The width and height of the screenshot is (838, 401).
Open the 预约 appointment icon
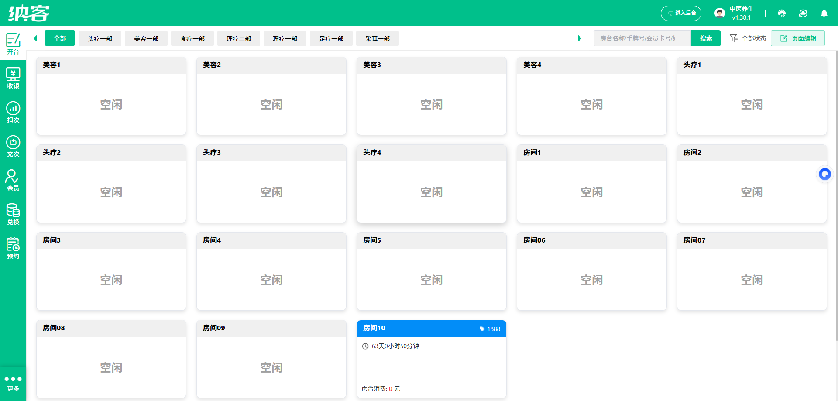click(13, 248)
